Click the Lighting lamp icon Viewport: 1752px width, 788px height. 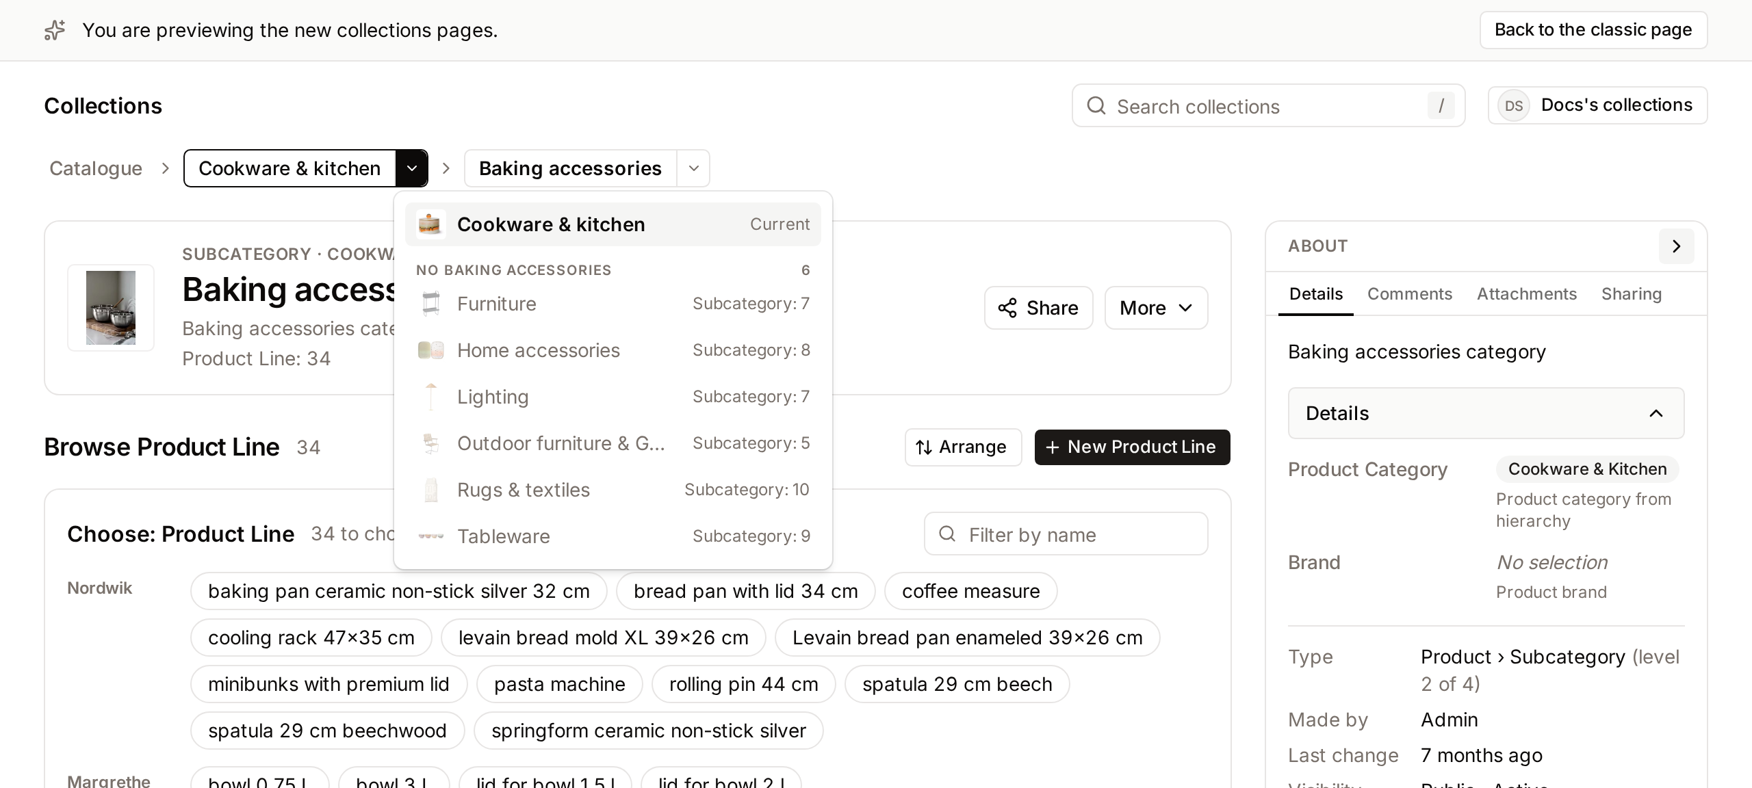coord(430,397)
